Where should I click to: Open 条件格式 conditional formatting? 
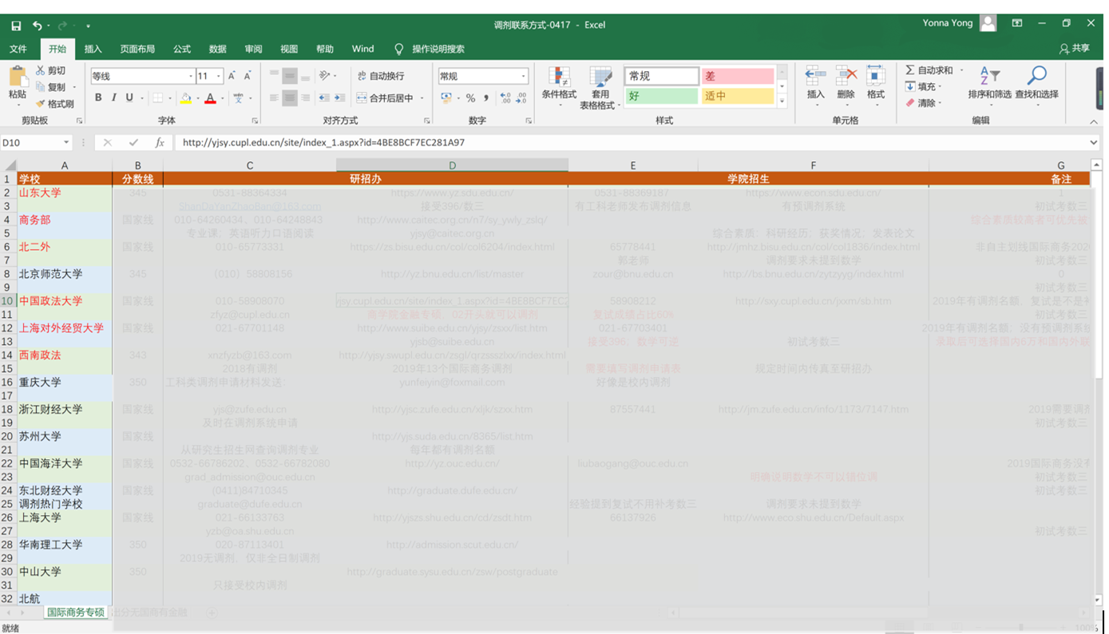(x=559, y=87)
